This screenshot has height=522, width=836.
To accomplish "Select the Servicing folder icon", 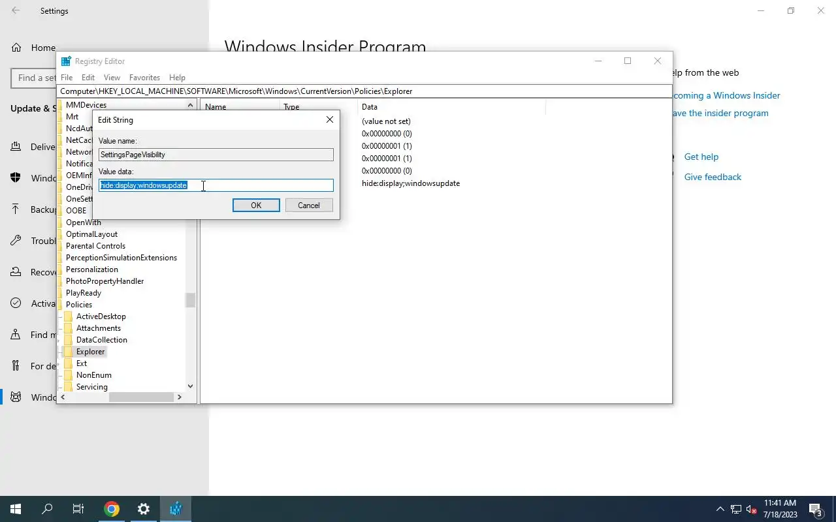I will pyautogui.click(x=68, y=387).
